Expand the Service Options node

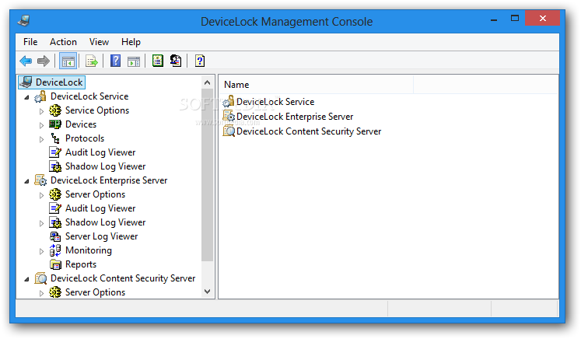click(41, 111)
